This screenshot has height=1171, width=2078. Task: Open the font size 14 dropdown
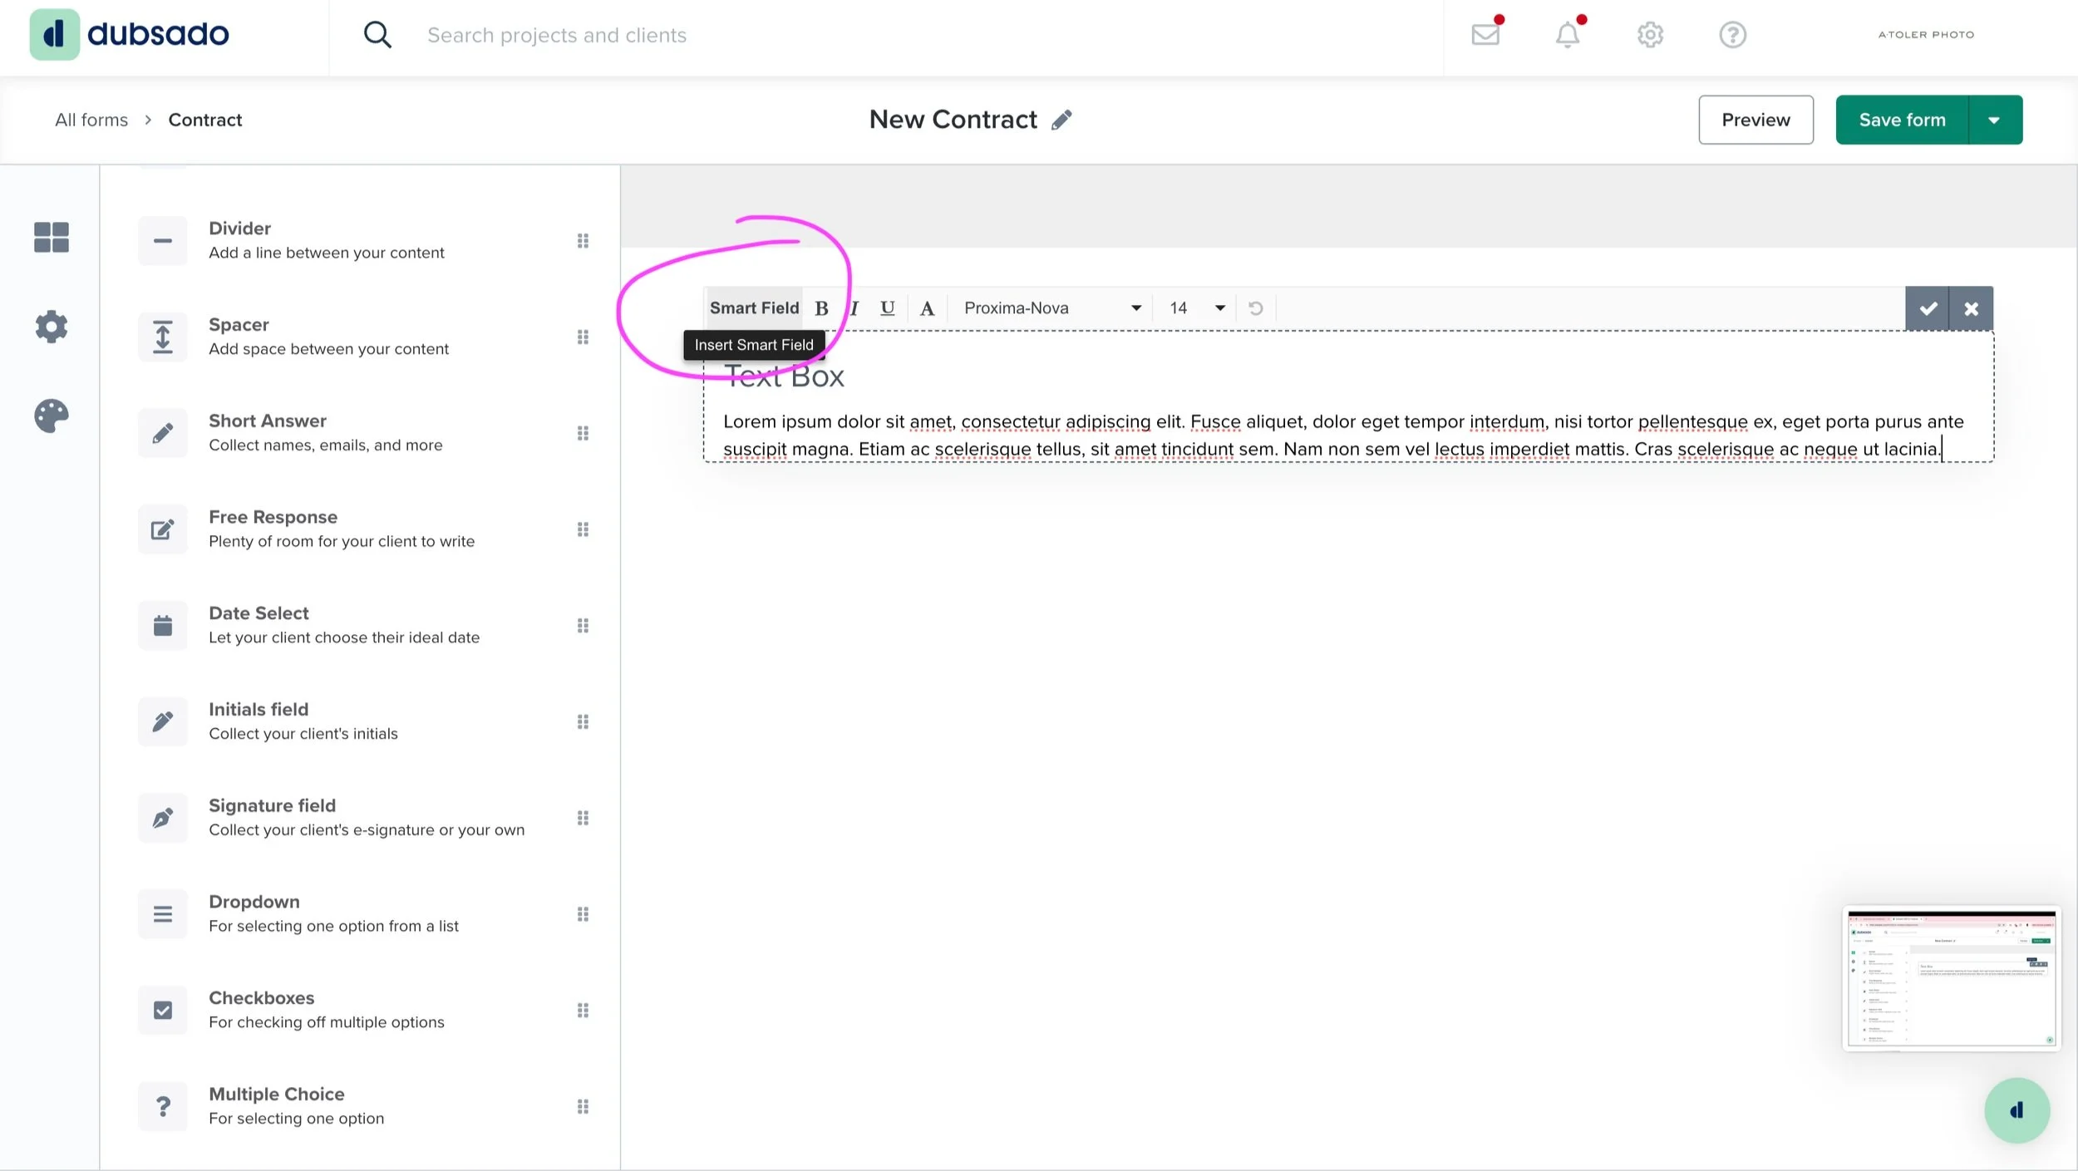pyautogui.click(x=1196, y=308)
